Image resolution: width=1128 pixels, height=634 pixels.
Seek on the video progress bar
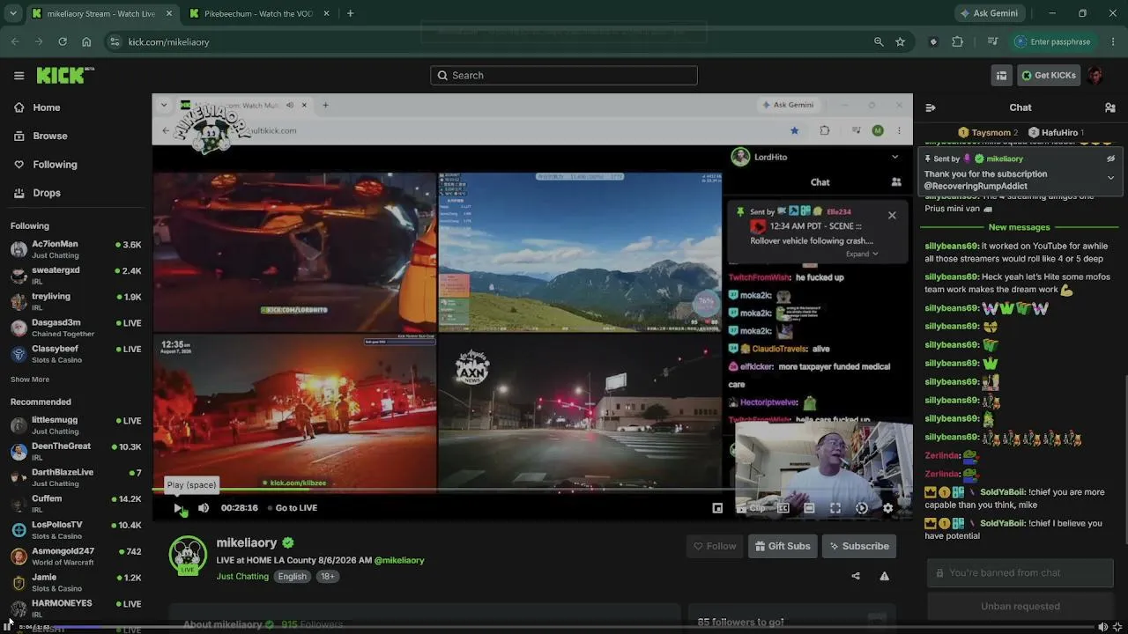point(532,490)
